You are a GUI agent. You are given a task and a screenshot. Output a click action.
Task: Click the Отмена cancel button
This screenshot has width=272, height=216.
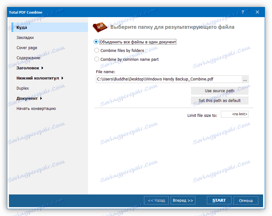click(246, 200)
